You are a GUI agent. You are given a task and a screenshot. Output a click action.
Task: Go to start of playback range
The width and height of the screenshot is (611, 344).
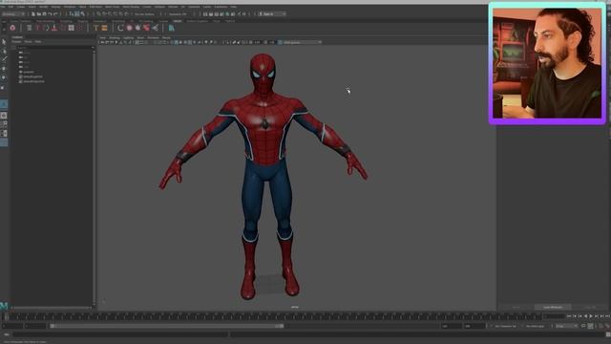569,316
